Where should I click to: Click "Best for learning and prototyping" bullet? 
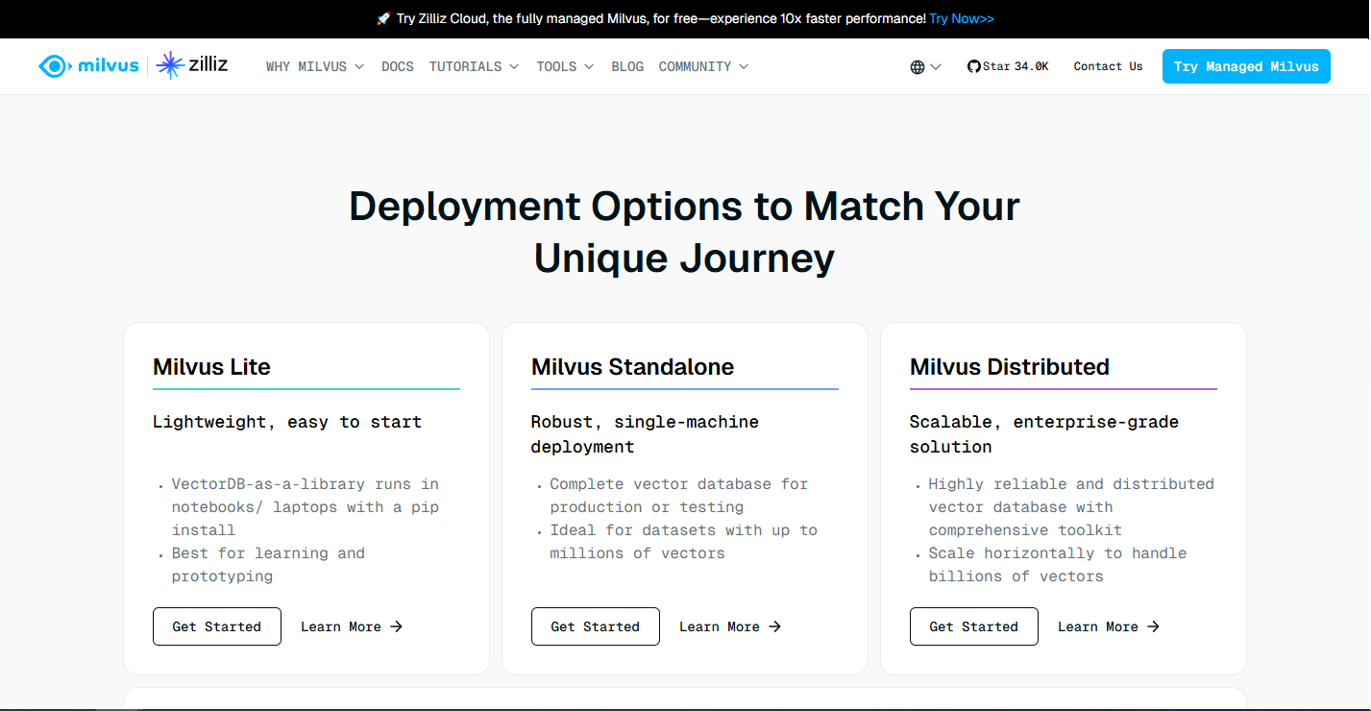point(268,565)
